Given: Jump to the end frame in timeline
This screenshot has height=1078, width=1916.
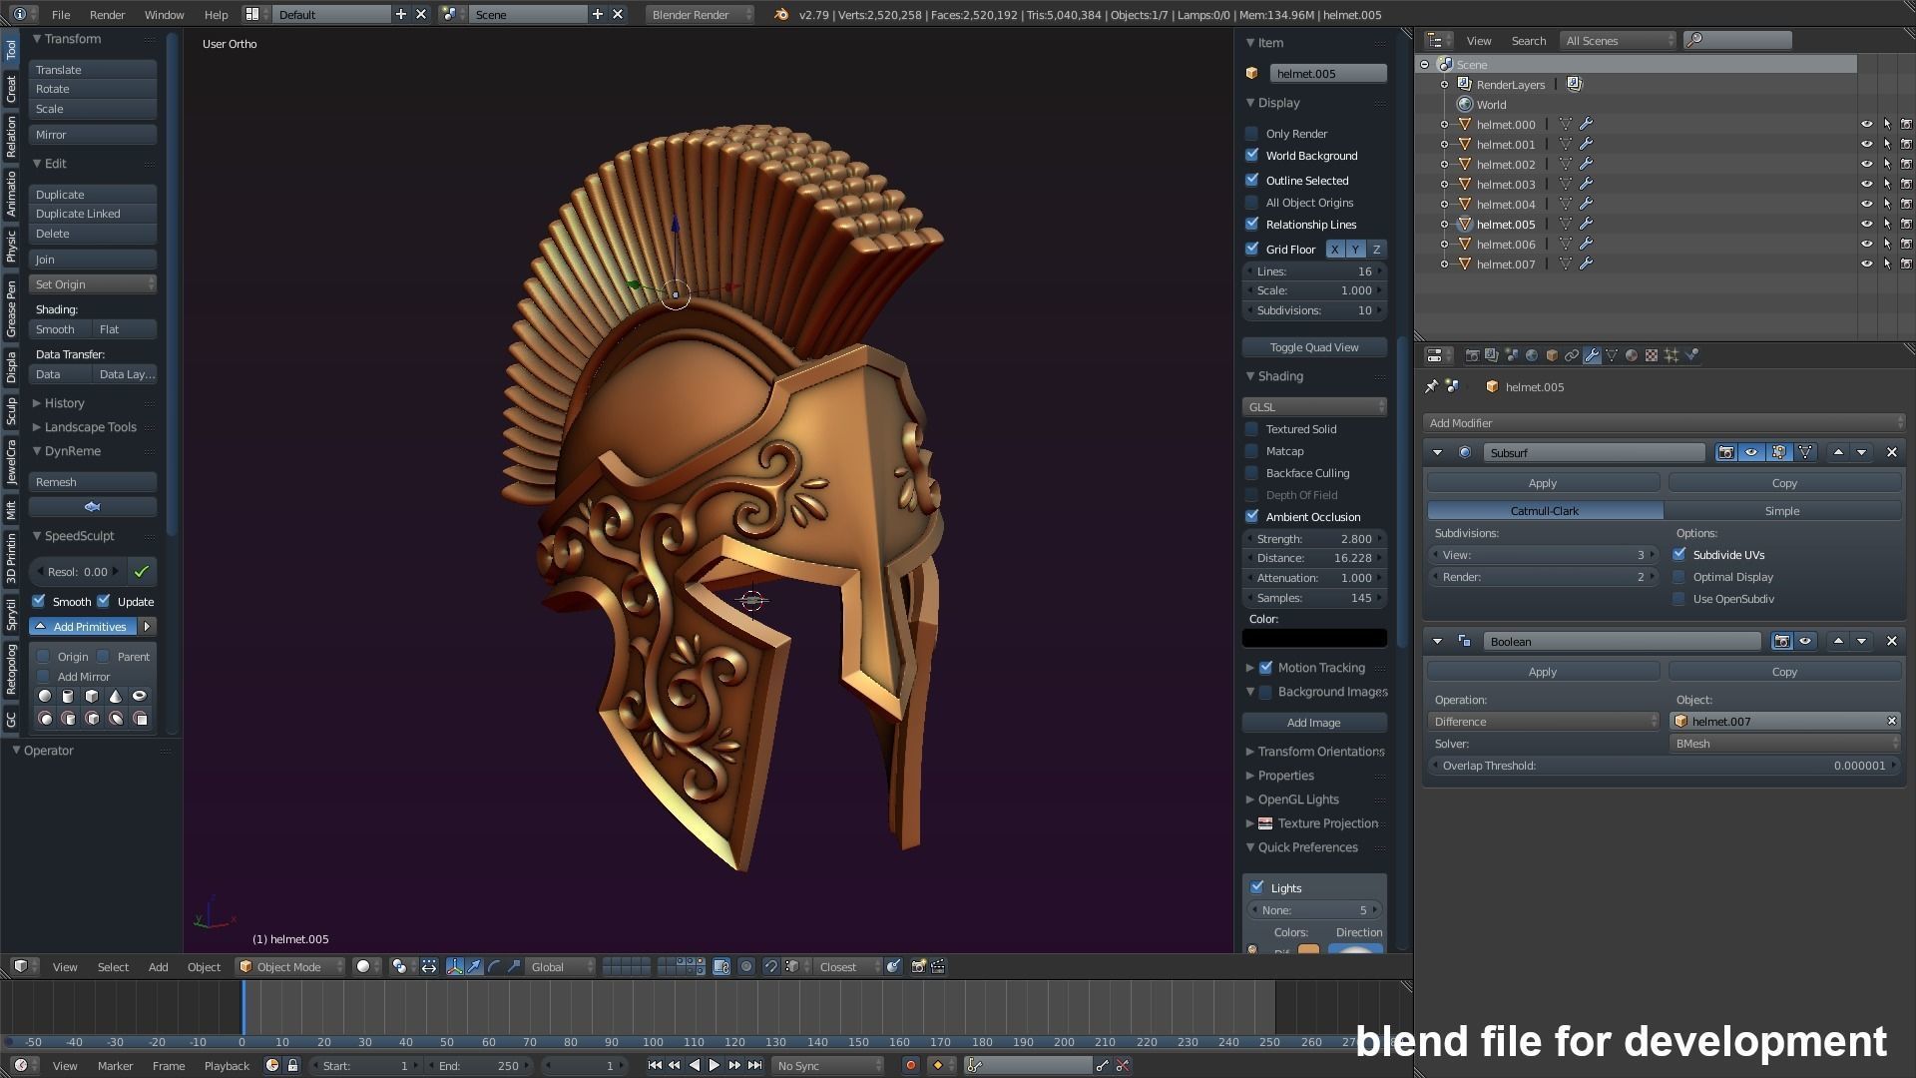Looking at the screenshot, I should [x=755, y=1065].
